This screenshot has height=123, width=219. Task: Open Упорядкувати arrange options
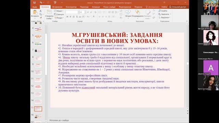138,13
